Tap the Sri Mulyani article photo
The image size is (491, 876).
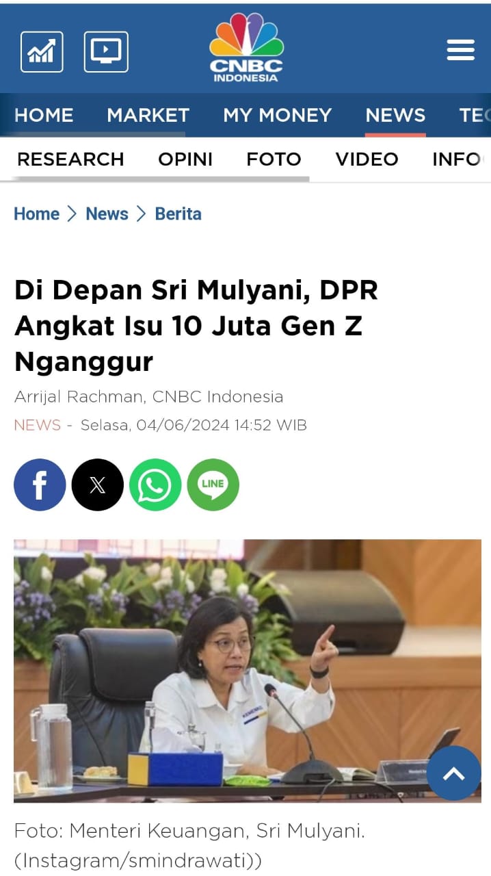tap(248, 671)
